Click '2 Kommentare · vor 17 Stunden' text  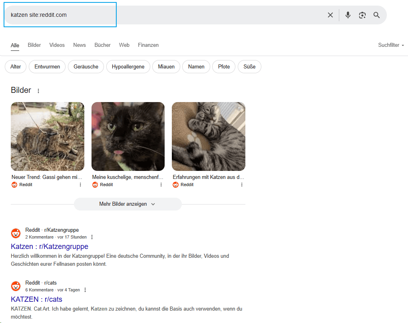coord(56,237)
